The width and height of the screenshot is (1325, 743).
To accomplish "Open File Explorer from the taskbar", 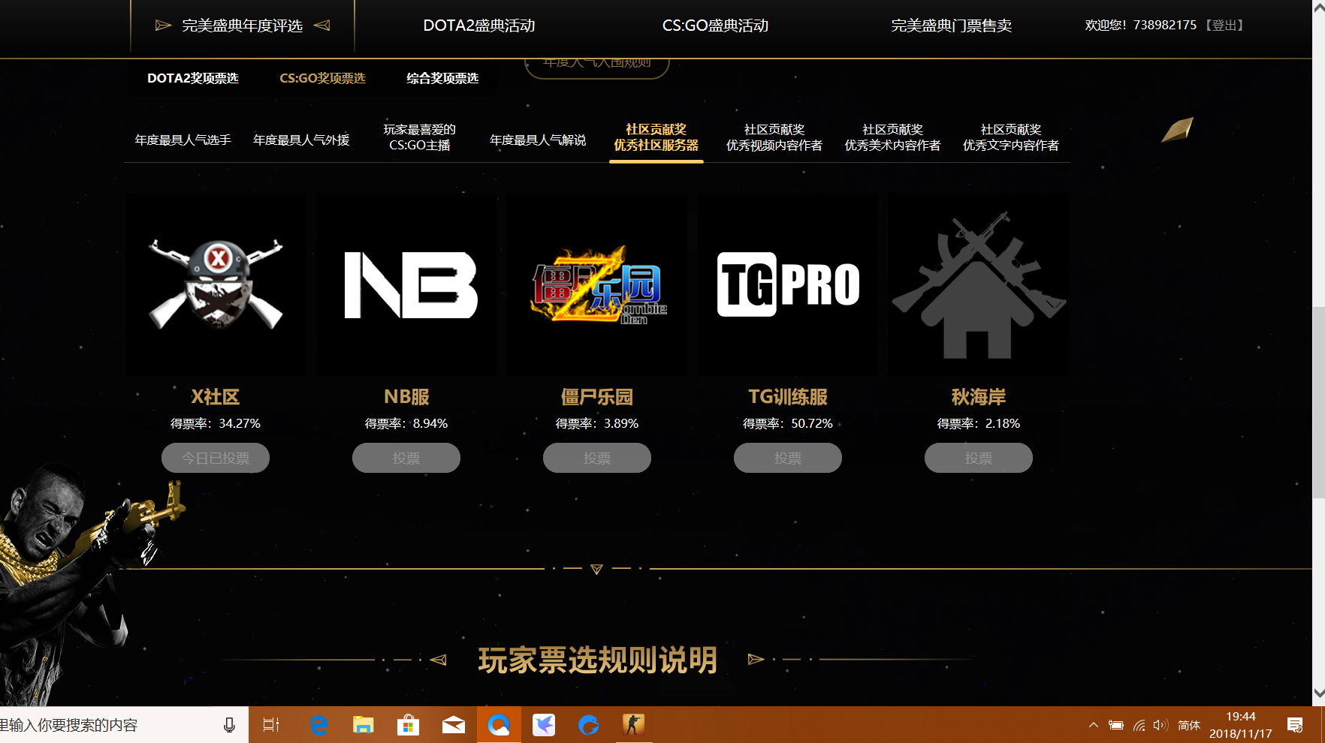I will point(364,724).
